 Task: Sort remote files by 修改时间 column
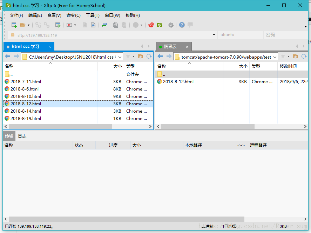293,66
